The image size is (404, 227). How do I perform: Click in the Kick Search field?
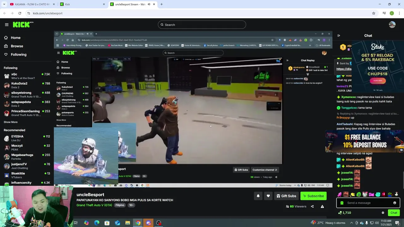pos(202,25)
